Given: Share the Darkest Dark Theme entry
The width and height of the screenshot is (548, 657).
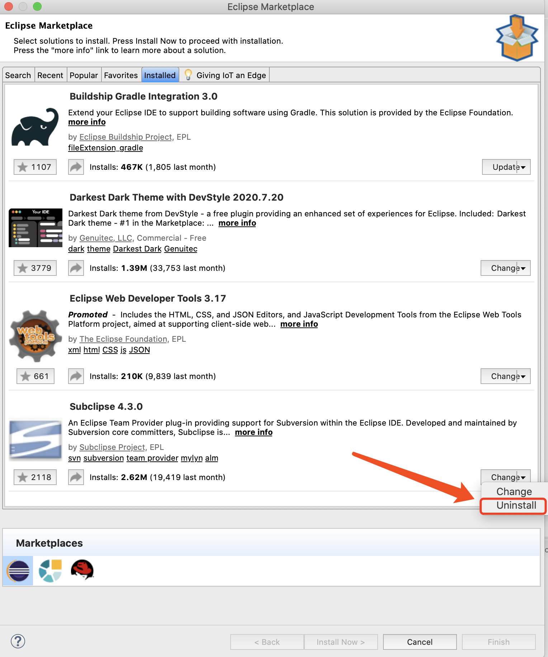Looking at the screenshot, I should [x=76, y=268].
